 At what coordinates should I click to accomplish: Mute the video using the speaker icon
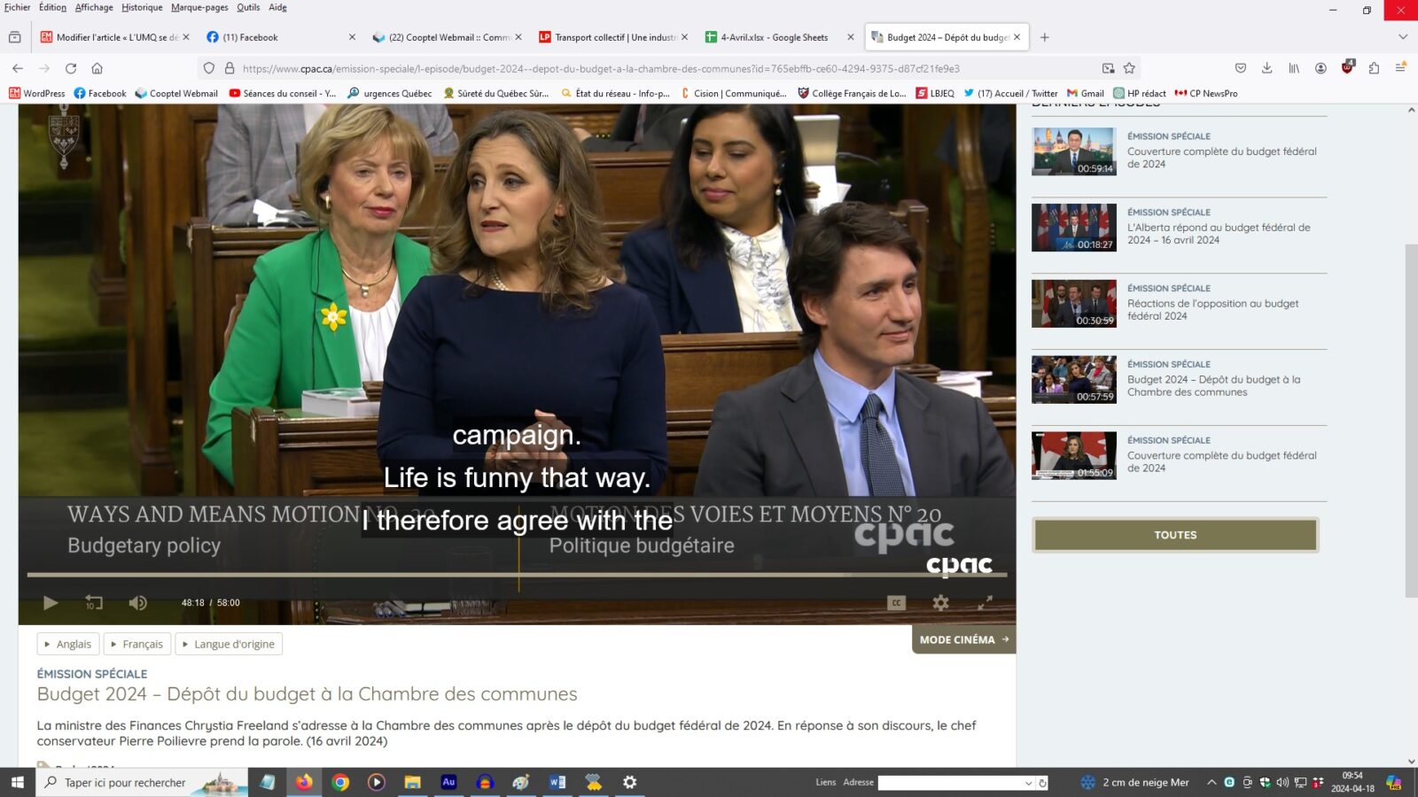[137, 603]
